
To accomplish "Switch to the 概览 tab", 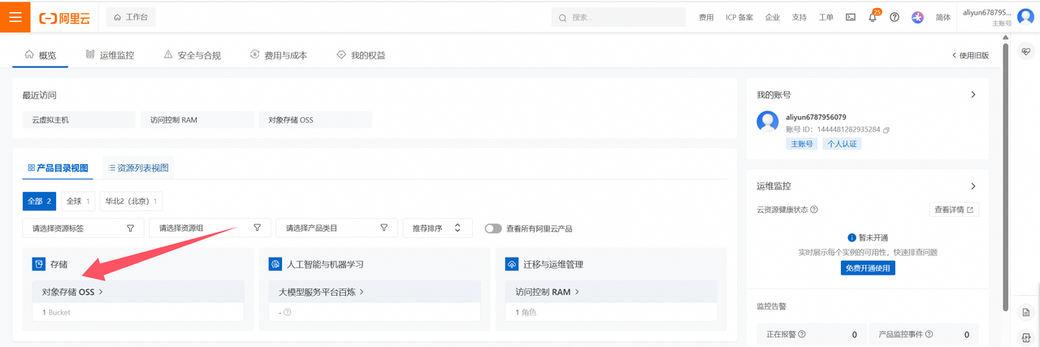I will [41, 55].
